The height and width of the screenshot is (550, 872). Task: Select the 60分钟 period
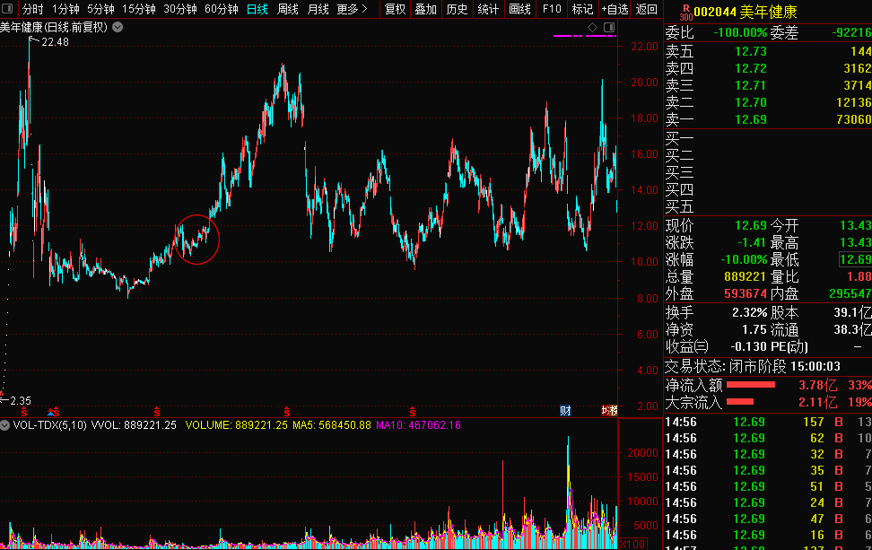point(222,10)
